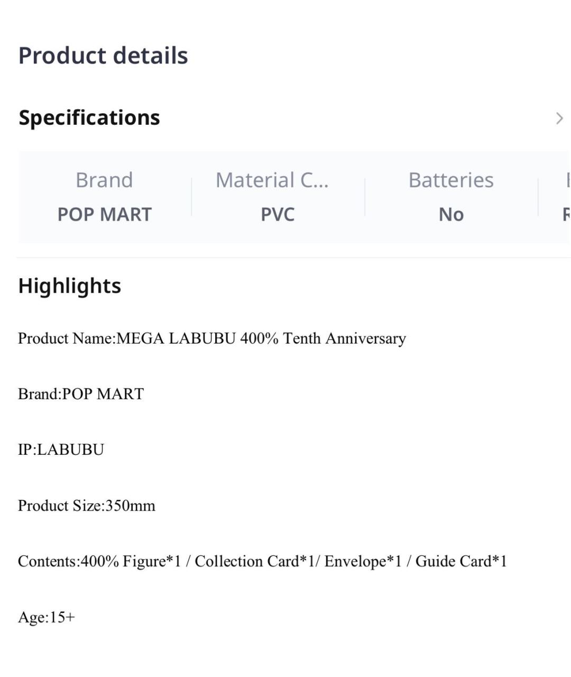Click the Product details title

pos(103,56)
